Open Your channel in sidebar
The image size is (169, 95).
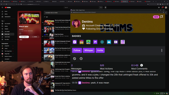click(x=7, y=23)
